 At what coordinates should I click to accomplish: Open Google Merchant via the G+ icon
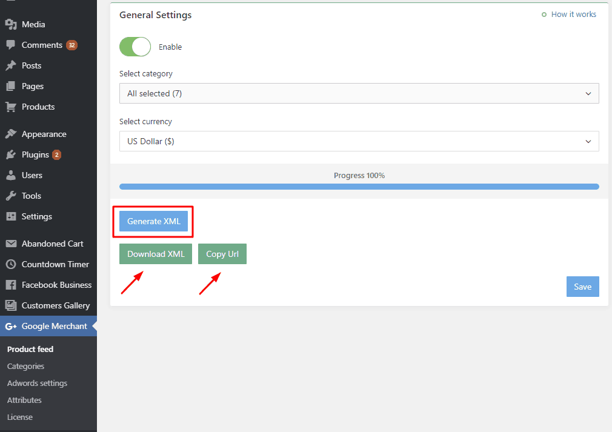[12, 326]
